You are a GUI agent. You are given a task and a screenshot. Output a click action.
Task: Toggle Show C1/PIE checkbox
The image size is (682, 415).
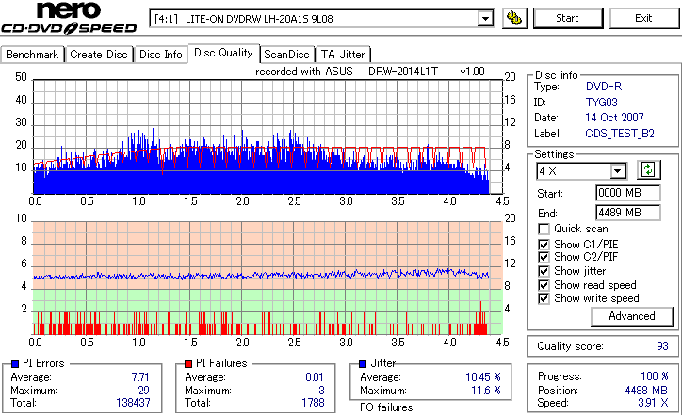pyautogui.click(x=544, y=245)
